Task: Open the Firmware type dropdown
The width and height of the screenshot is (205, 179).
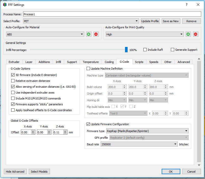Action: [x=147, y=131]
